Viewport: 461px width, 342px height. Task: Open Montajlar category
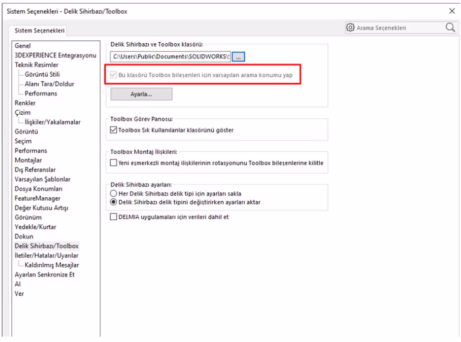(28, 160)
